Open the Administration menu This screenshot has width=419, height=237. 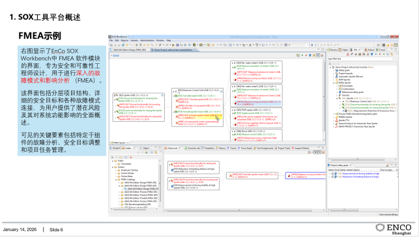pyautogui.click(x=147, y=40)
